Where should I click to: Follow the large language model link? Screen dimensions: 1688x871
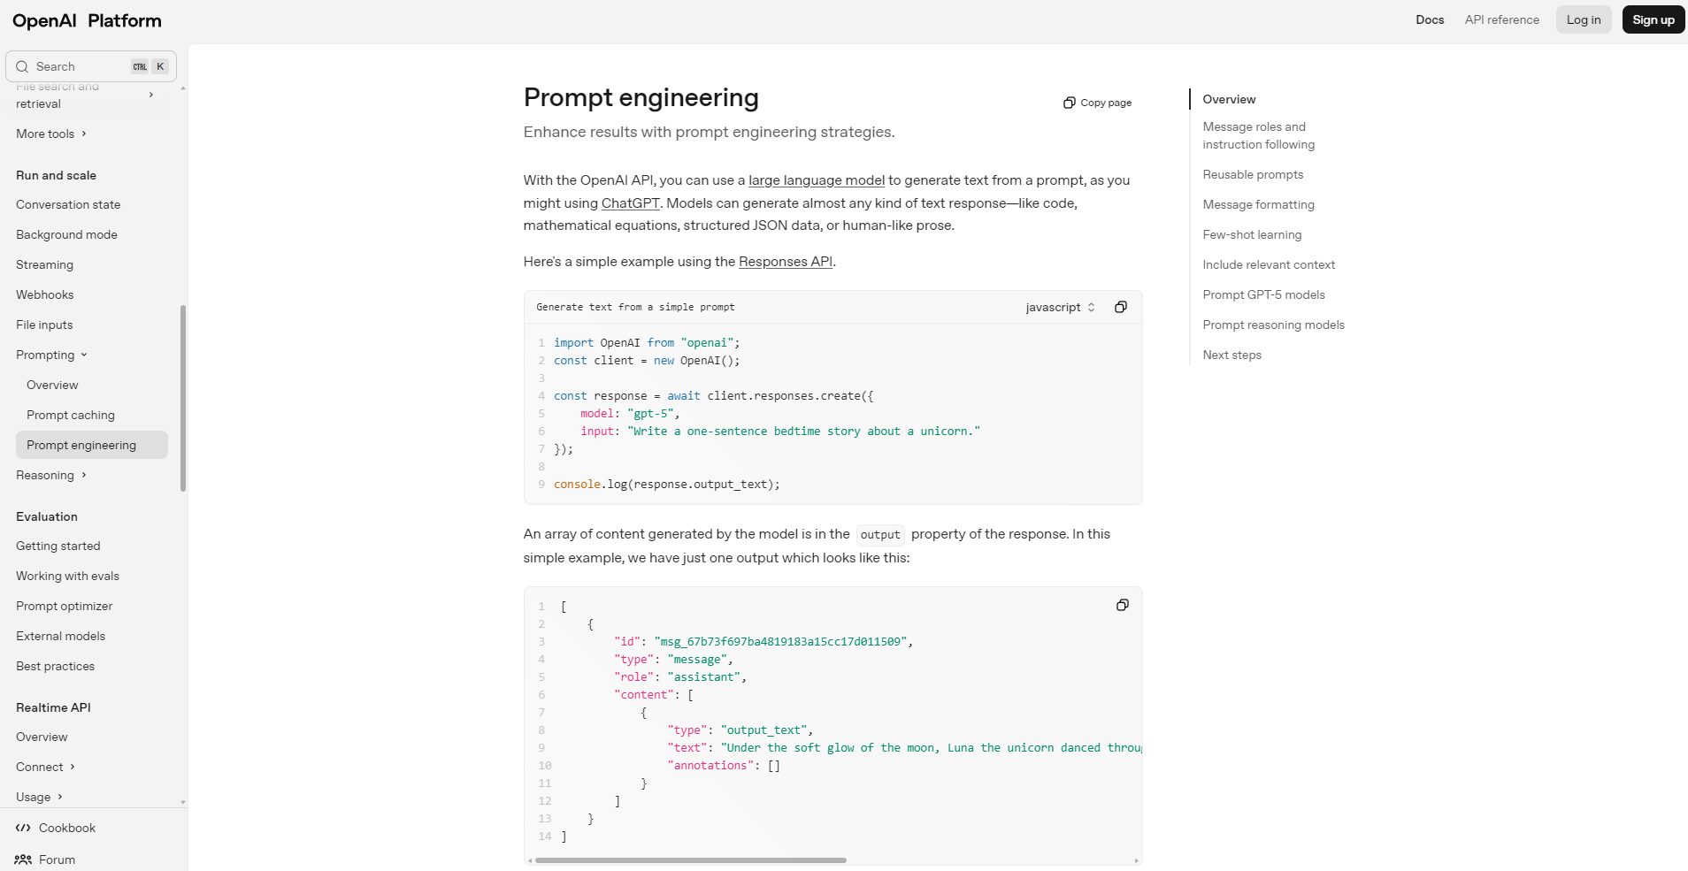(816, 180)
